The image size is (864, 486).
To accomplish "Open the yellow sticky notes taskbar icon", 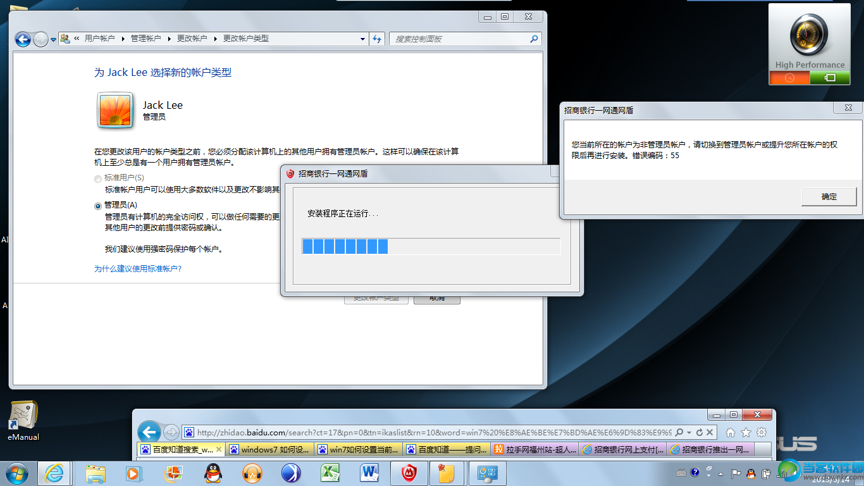I will pyautogui.click(x=447, y=473).
